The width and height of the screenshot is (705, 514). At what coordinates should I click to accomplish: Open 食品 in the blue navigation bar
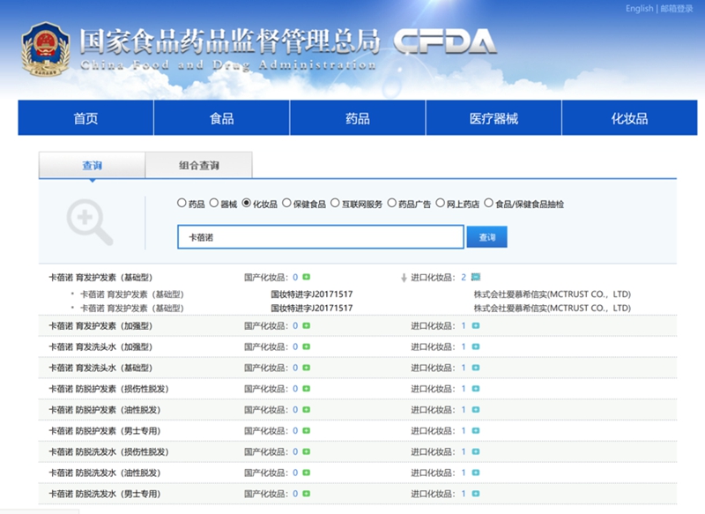222,118
